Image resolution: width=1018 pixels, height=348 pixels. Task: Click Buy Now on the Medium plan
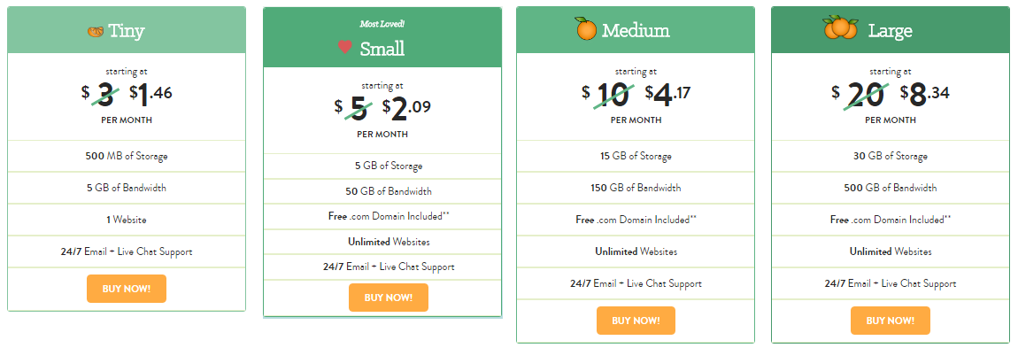636,321
